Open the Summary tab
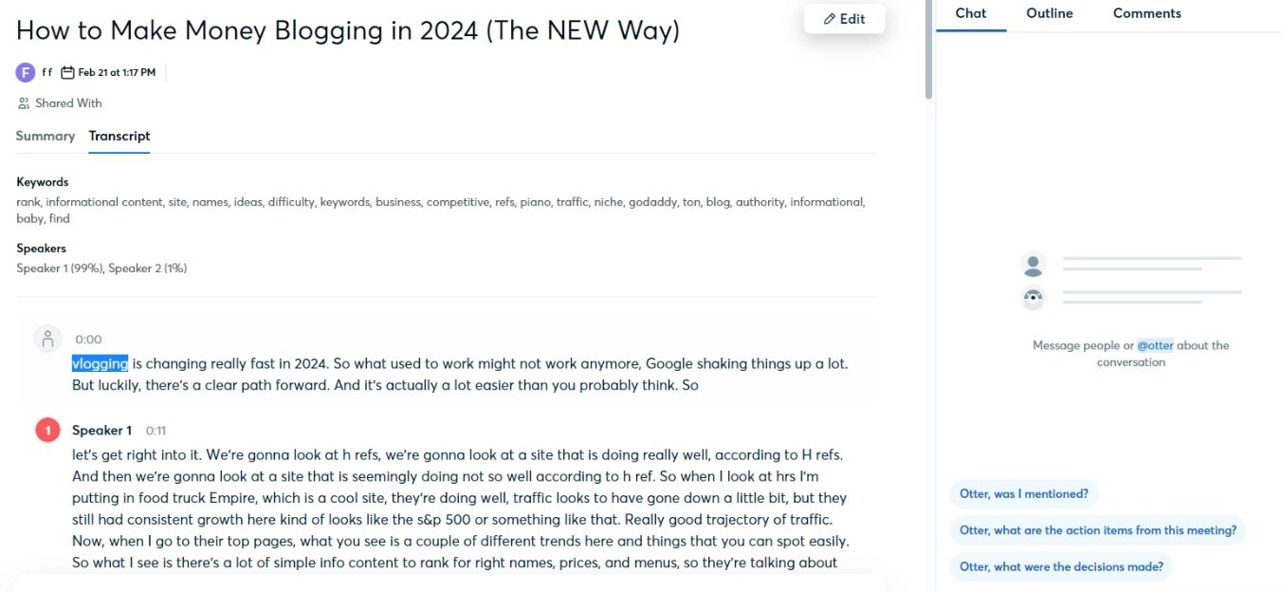Screen dimensions: 1282x591 [46, 136]
